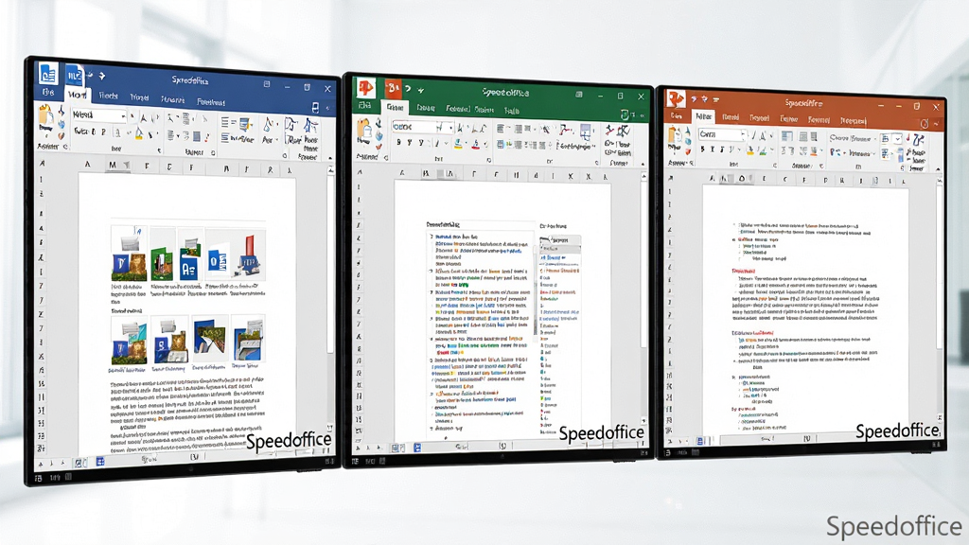This screenshot has height=545, width=969.
Task: Open the font name dropdown in the blue window
Action: [124, 115]
